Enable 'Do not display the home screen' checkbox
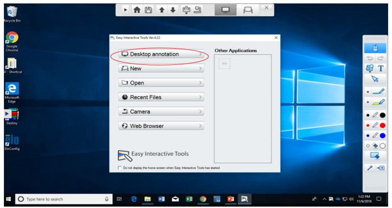 pyautogui.click(x=120, y=168)
